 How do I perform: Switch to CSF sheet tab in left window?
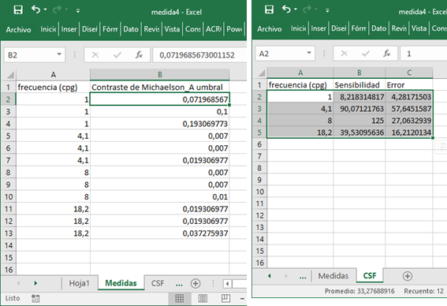(158, 283)
